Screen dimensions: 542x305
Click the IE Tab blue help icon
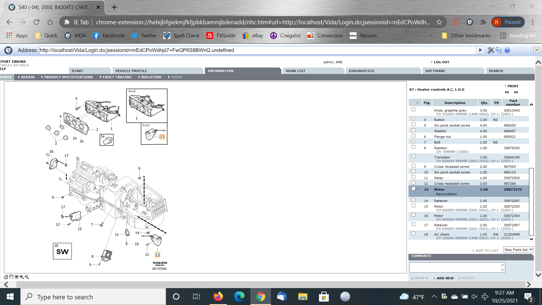point(507,50)
